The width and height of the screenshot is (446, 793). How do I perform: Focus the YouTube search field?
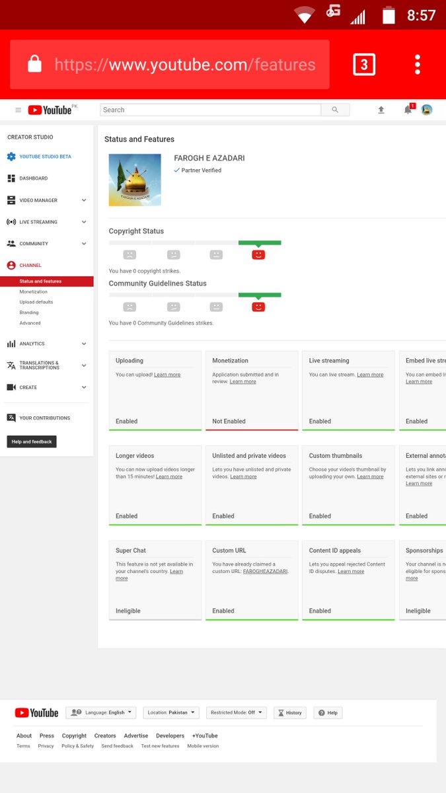coord(211,110)
